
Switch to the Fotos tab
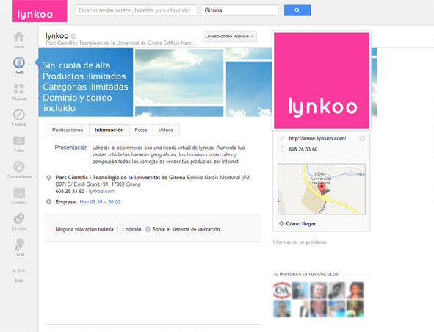[140, 130]
